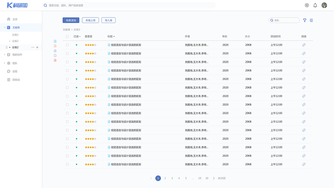Click the plus icon beside 分类2
The width and height of the screenshot is (334, 188).
(x=37, y=47)
